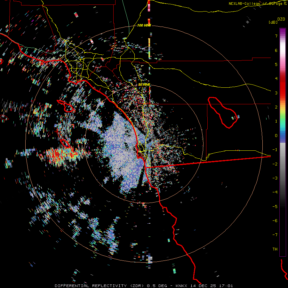The width and height of the screenshot is (288, 288).
Task: Click the color scale value -6
Action: tap(275, 221)
